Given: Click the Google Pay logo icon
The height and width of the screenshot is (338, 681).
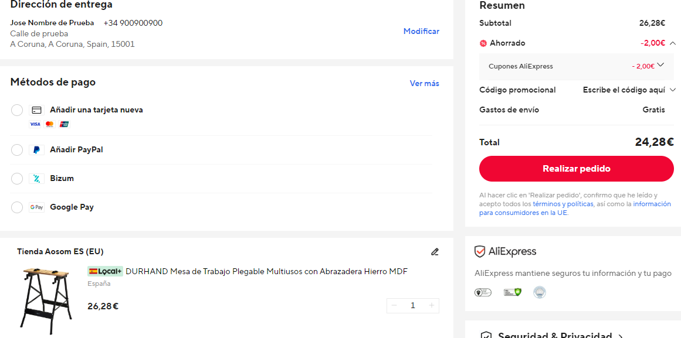Looking at the screenshot, I should (36, 207).
